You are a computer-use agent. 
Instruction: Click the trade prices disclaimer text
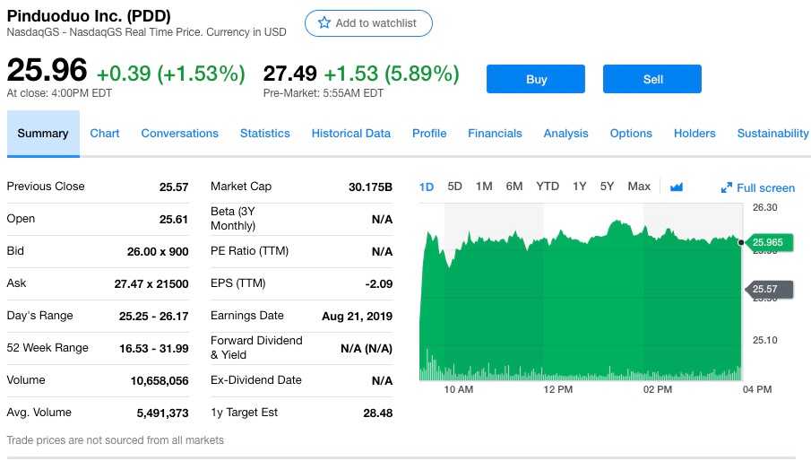[116, 440]
